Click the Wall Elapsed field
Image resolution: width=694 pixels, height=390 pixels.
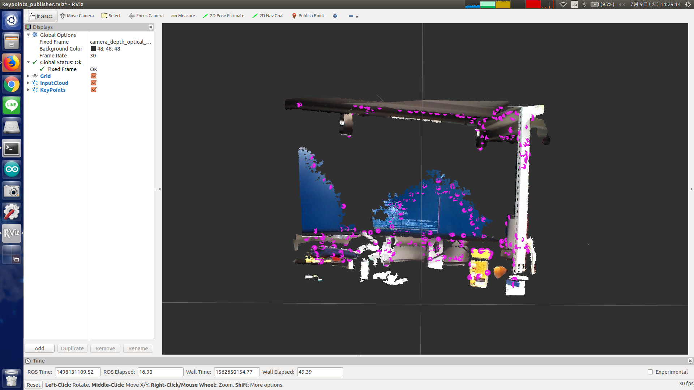(x=320, y=372)
